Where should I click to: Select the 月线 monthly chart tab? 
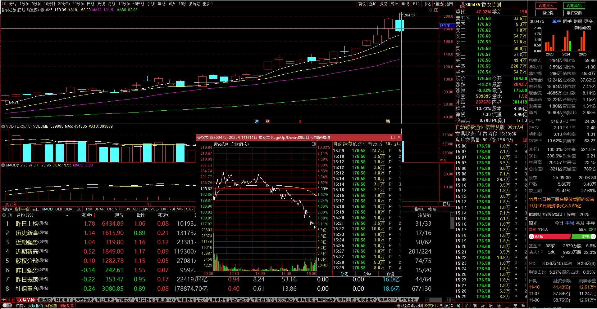pos(112,4)
